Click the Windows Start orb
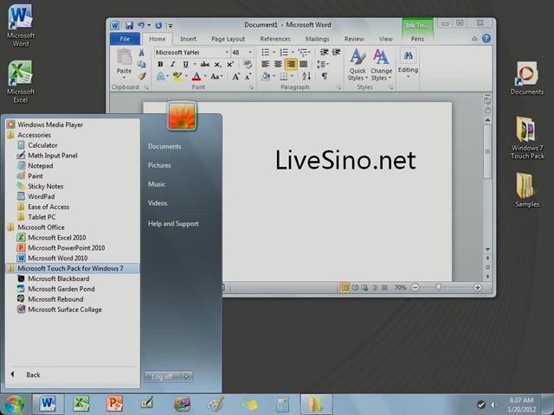This screenshot has width=554, height=415. pyautogui.click(x=14, y=404)
